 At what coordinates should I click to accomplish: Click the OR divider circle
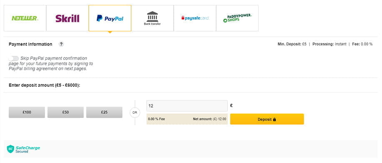[x=135, y=113]
